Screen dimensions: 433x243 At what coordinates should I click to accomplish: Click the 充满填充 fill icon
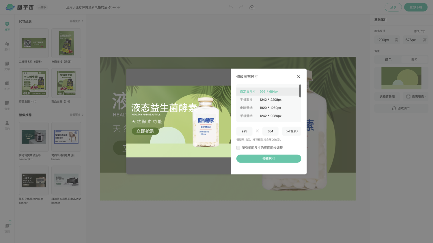pyautogui.click(x=408, y=96)
